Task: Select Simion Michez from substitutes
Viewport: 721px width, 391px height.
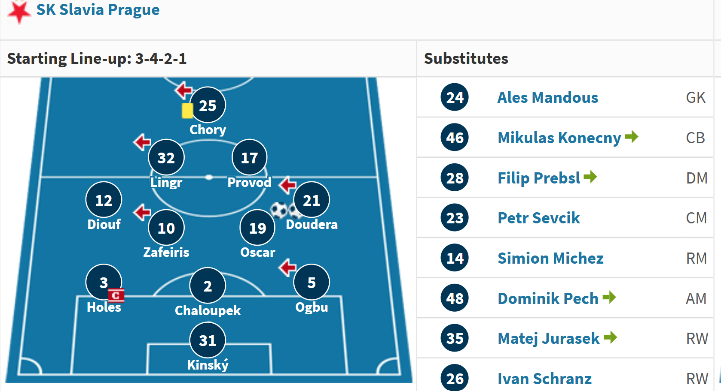Action: click(x=550, y=258)
